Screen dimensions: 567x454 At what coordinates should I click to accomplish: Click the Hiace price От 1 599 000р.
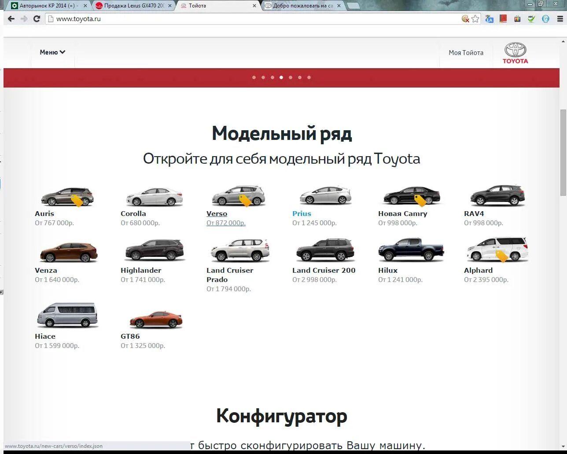pos(57,346)
